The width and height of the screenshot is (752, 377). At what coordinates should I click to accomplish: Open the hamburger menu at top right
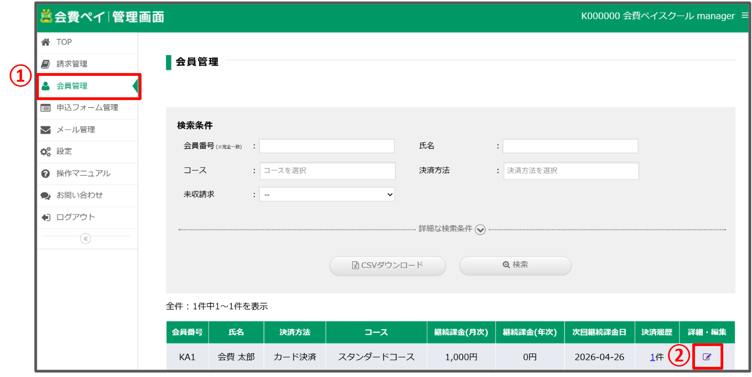[745, 16]
